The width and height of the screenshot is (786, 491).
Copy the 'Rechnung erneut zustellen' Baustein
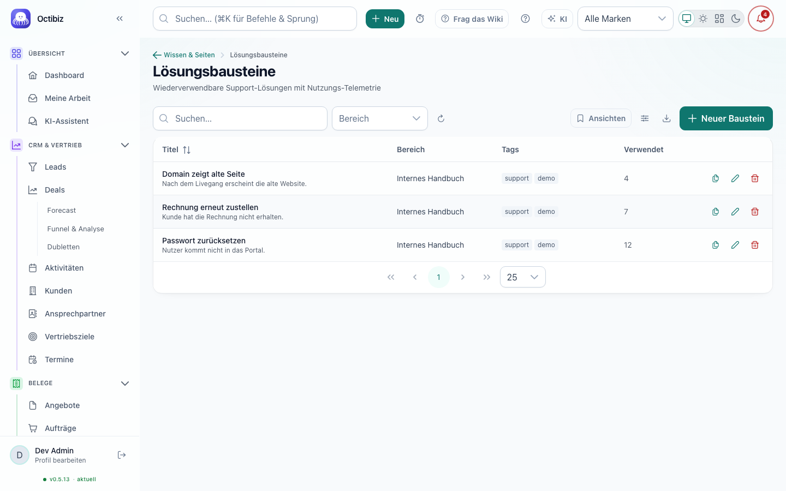pos(716,212)
